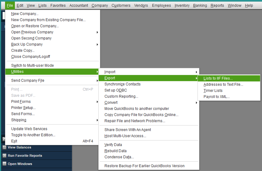Expand the Convert submenu arrow
This screenshot has width=262, height=171.
click(x=197, y=103)
